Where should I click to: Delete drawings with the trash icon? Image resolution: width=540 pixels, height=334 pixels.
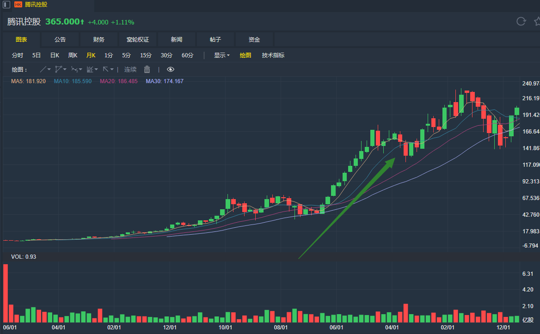147,69
